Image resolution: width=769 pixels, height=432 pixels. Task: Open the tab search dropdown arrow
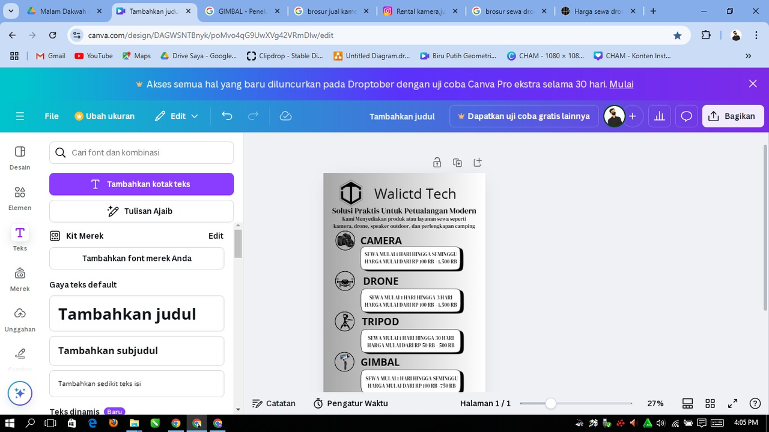(11, 11)
